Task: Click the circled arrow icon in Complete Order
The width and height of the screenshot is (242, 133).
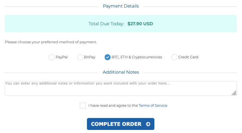Action: (148, 124)
